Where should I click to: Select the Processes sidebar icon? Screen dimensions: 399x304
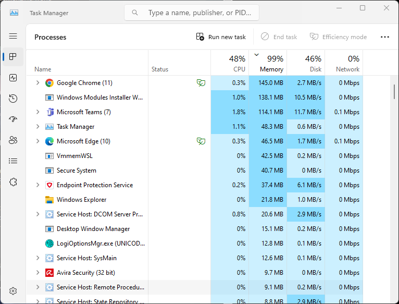click(13, 56)
